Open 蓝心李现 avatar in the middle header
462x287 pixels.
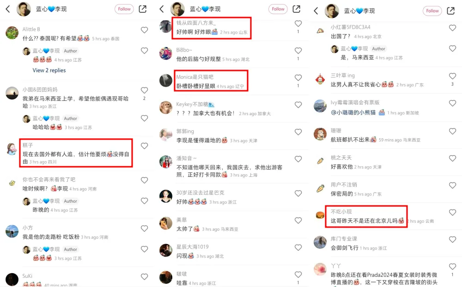click(178, 9)
